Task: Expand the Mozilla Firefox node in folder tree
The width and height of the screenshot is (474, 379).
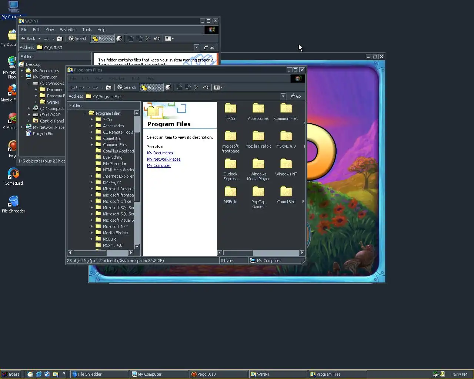Action: 91,233
